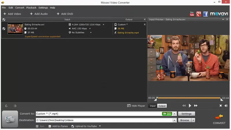Click the orange preview seek bar
The width and height of the screenshot is (231, 130).
click(x=189, y=98)
